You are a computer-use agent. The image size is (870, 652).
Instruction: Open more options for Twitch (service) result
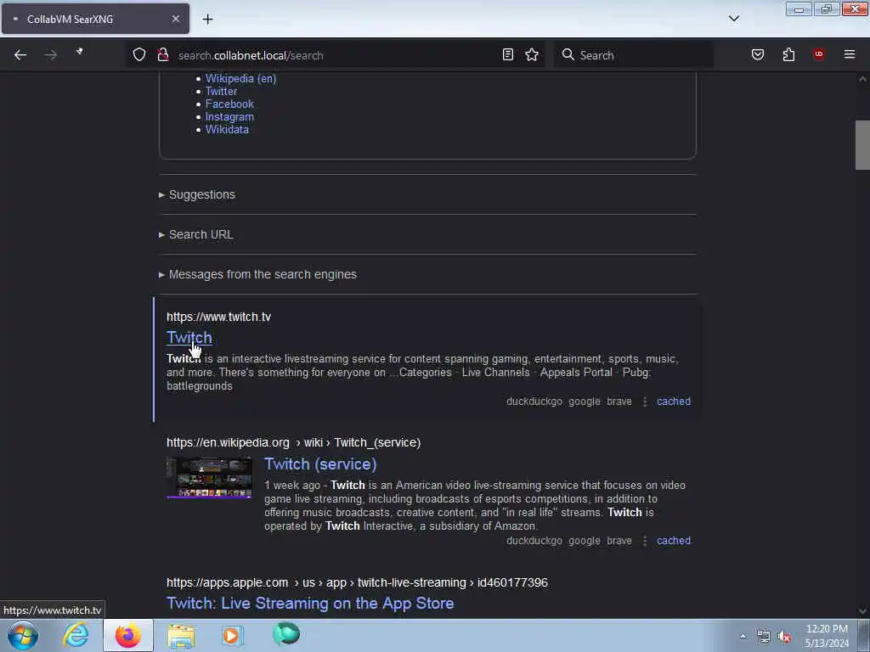pyautogui.click(x=645, y=541)
